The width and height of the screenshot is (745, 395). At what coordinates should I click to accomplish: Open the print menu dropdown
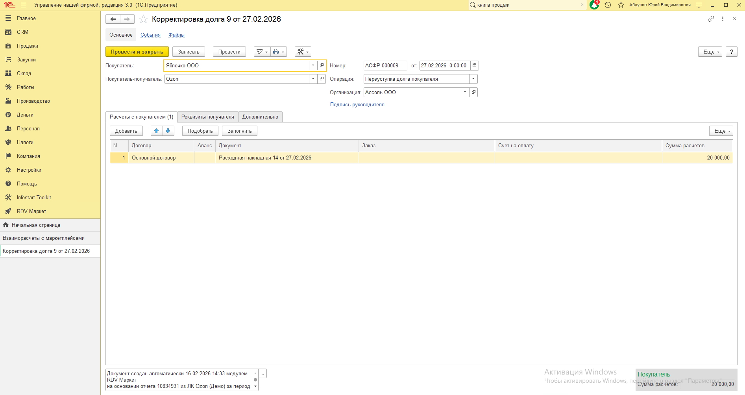click(279, 52)
